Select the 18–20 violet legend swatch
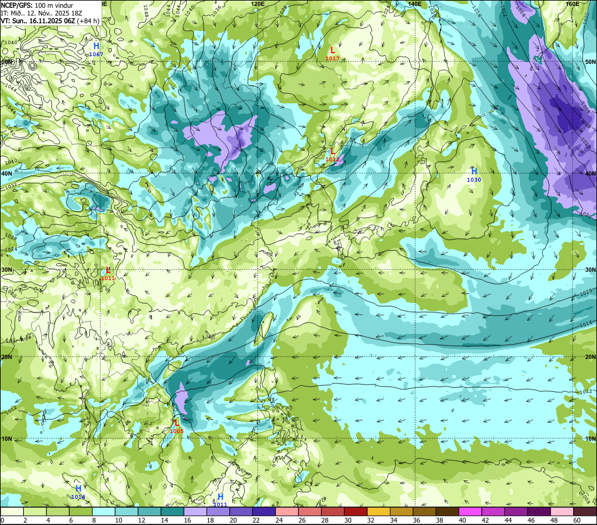This screenshot has width=597, height=525. pos(218,511)
